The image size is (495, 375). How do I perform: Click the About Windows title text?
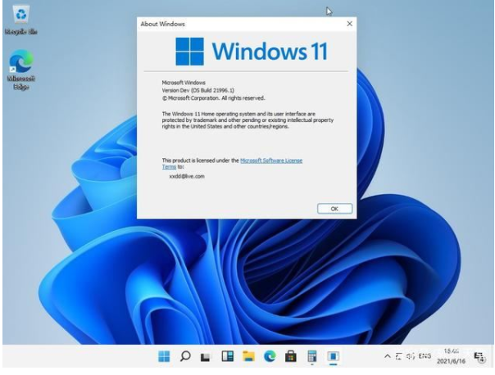162,24
